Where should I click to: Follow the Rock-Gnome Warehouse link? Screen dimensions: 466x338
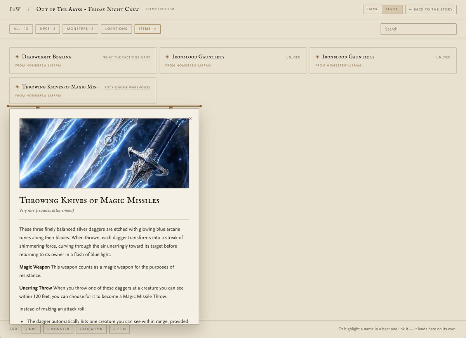pos(127,88)
